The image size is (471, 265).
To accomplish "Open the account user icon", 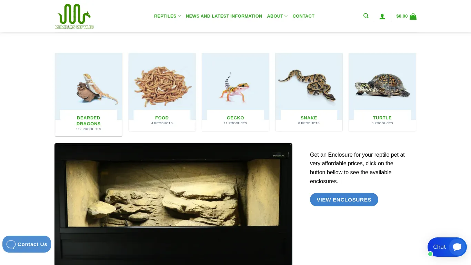I will tap(382, 16).
